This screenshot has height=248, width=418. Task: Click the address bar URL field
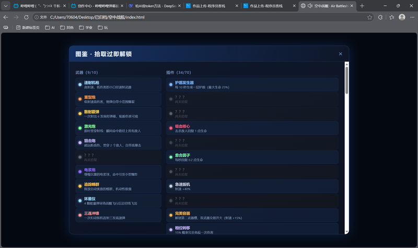203,17
